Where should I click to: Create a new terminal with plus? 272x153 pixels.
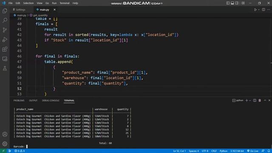tap(246, 100)
